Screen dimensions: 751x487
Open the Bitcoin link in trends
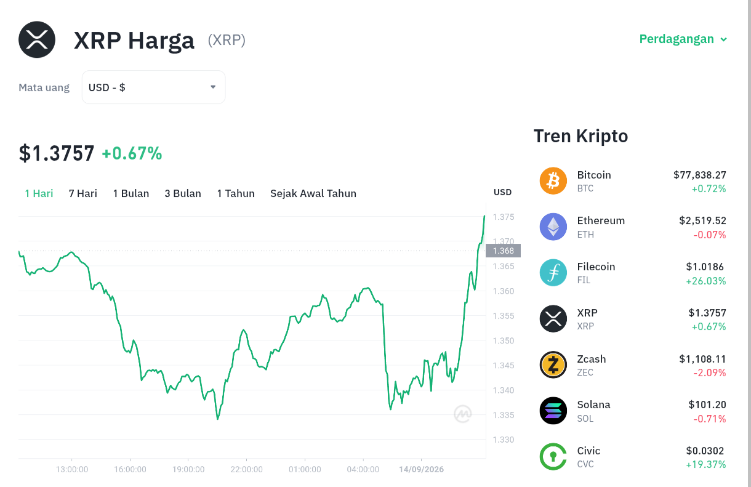coord(594,175)
